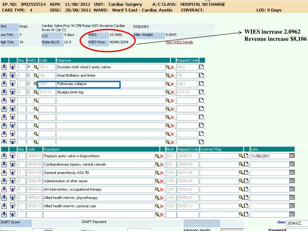Move Pulmonary collapse row up
The image size is (308, 231).
point(4,84)
